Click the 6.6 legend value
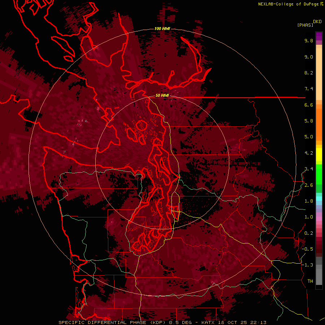Screen dimensions: 325x325 click(x=309, y=105)
